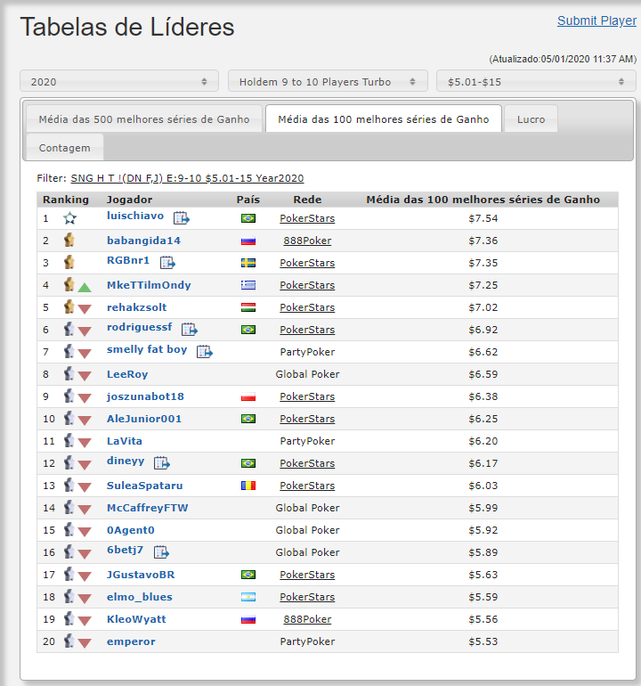Viewport: 641px width, 686px height.
Task: Open babangida14 player profile
Action: coord(143,241)
